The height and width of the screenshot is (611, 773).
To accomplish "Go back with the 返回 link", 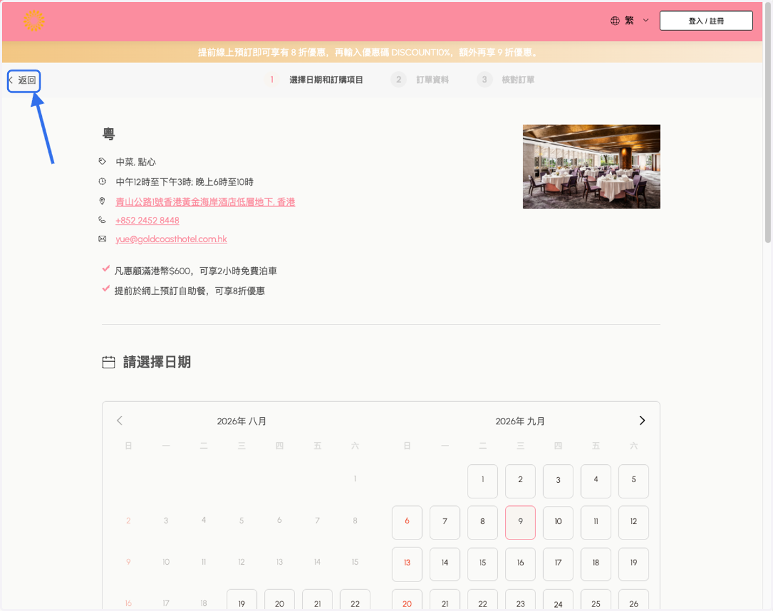I will [x=23, y=80].
